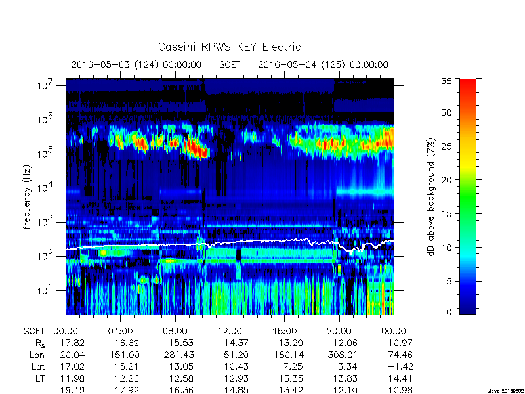This screenshot has width=525, height=394.
Task: Click colorbar tick value 5
Action: coord(449,282)
